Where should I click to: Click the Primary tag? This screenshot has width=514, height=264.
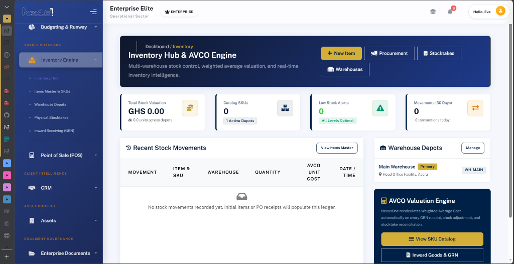428,167
